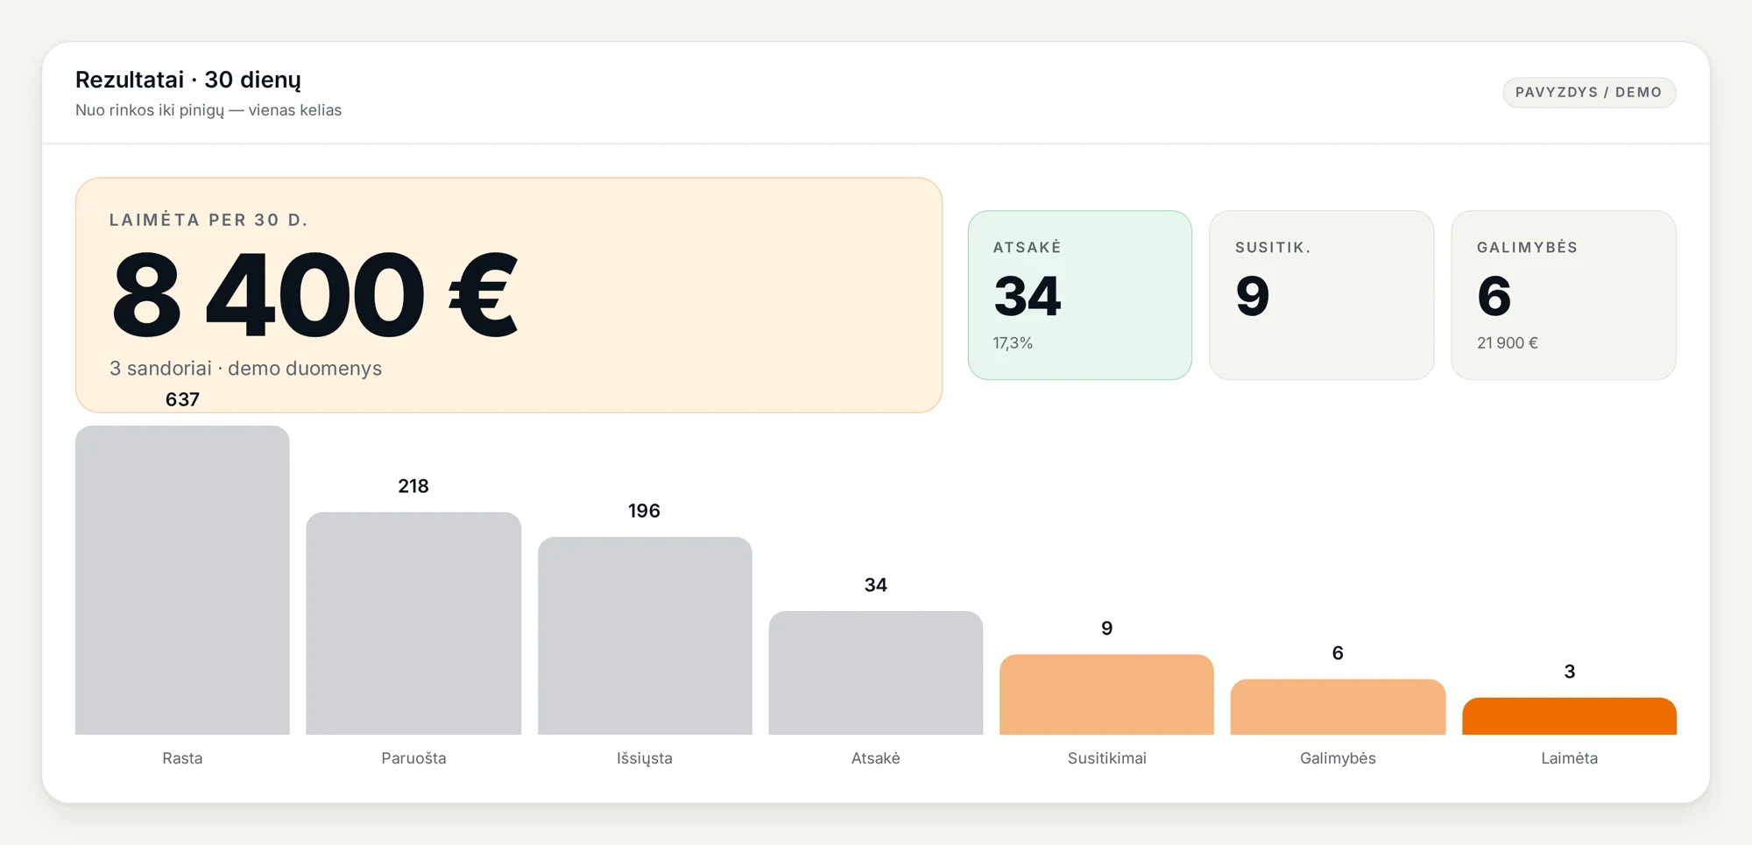
Task: Click the Laimėta axis label
Action: pos(1569,758)
